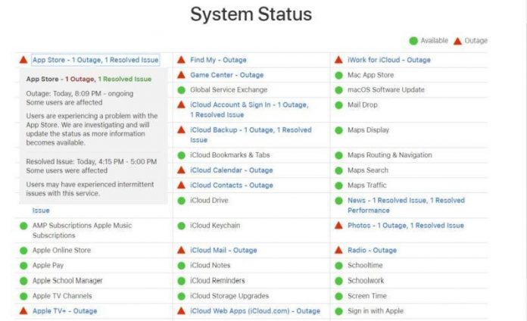Click the green Available legend indicator
The image size is (527, 321).
click(x=413, y=41)
